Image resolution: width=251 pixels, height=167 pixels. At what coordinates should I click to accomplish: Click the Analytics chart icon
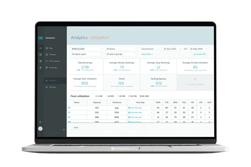pos(46,81)
